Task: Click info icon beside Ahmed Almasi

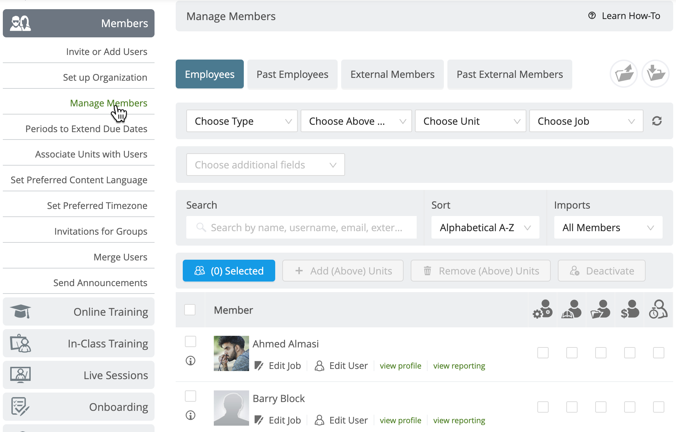Action: coord(191,360)
